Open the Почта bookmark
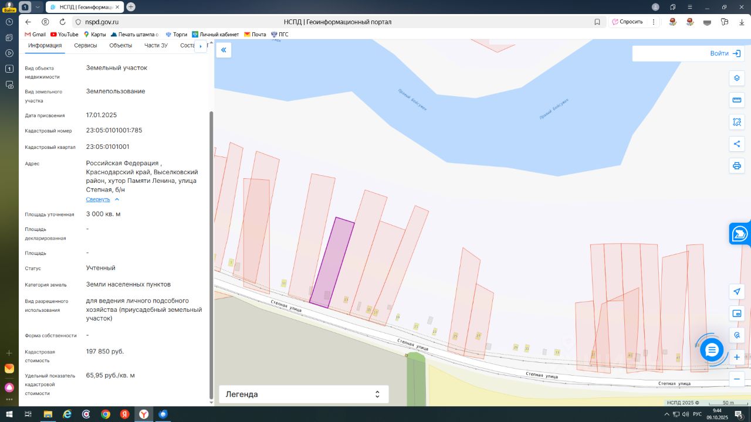The image size is (751, 422). coord(255,35)
